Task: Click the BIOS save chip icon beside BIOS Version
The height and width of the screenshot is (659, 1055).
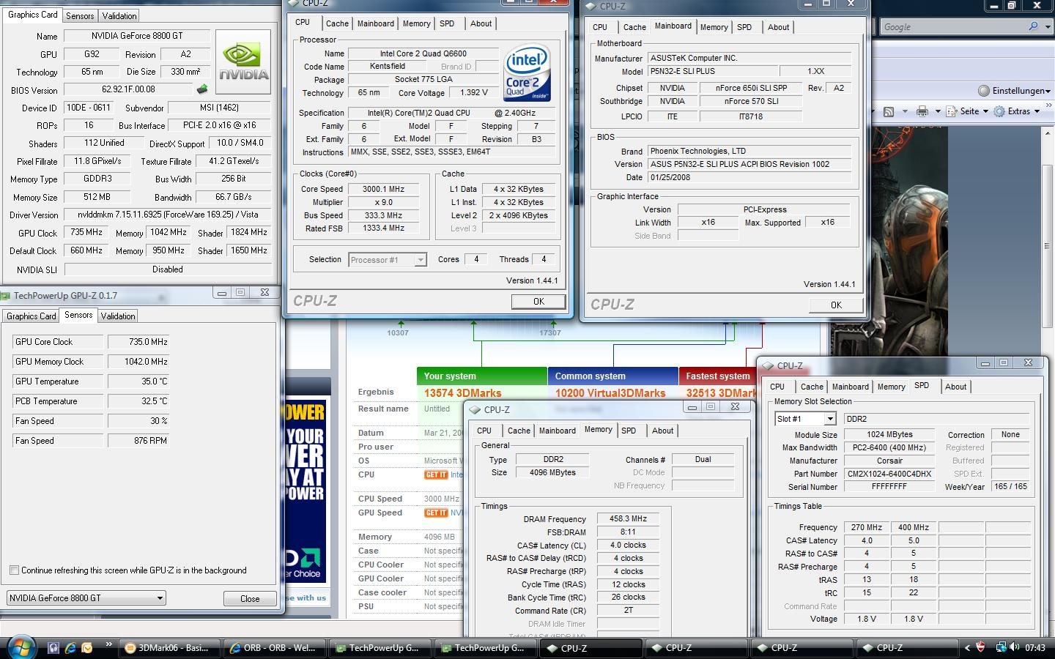Action: pyautogui.click(x=201, y=89)
